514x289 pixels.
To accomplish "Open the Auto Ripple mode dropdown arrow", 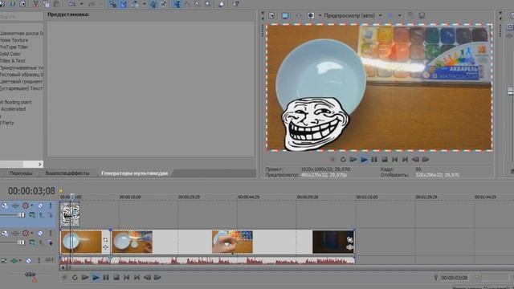I will (145, 4).
